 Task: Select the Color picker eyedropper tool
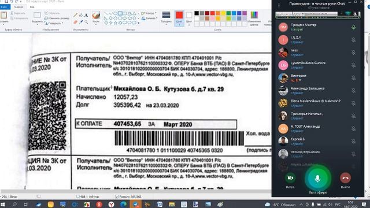point(81,22)
